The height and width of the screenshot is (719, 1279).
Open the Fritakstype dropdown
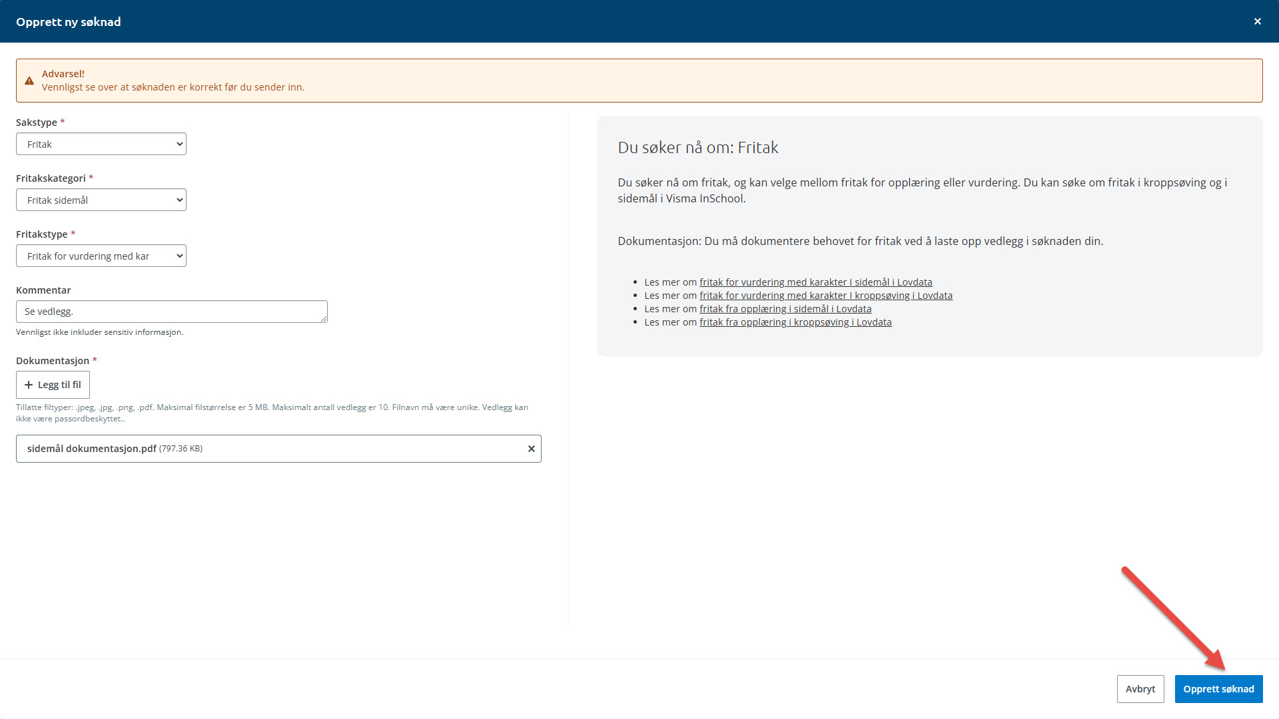tap(101, 256)
